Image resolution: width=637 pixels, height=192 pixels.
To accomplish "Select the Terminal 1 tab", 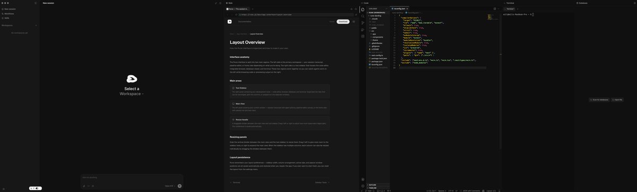I will (510, 9).
